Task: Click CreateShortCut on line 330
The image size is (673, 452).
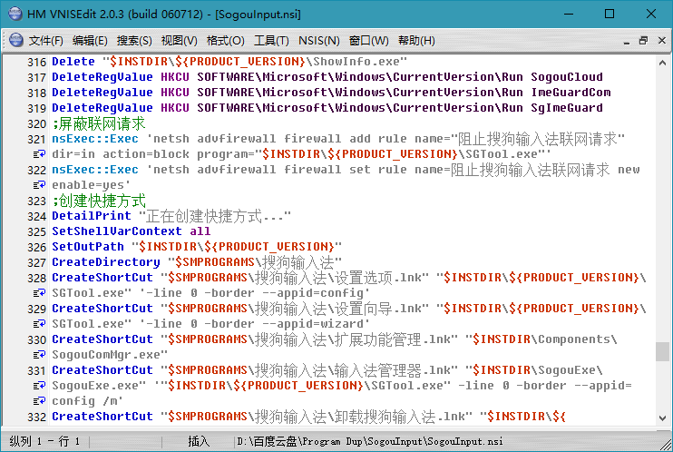Action: pos(102,339)
